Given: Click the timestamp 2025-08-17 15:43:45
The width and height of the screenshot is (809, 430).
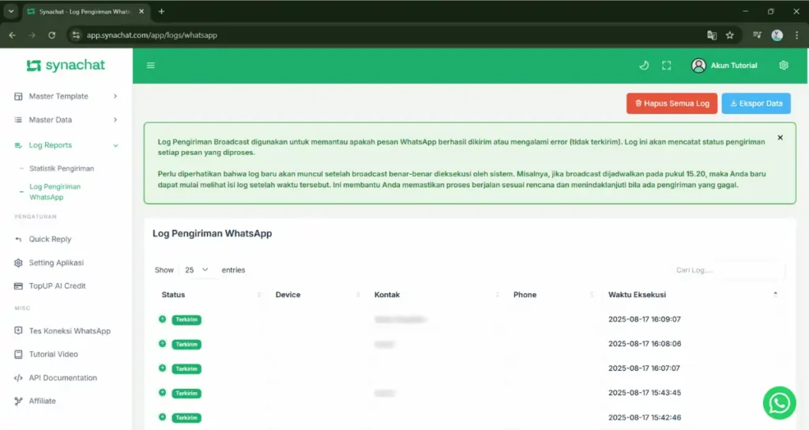Looking at the screenshot, I should [x=645, y=393].
